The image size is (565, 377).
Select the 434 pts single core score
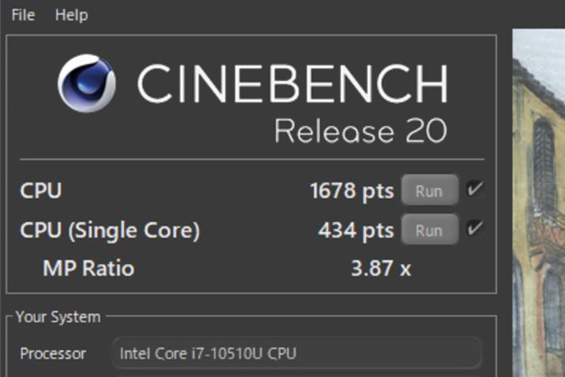pos(356,231)
